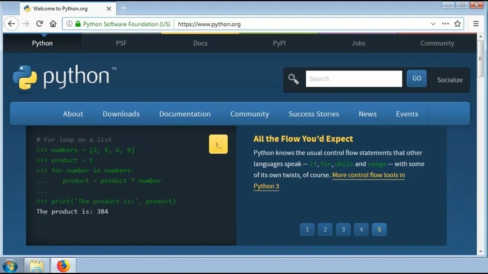This screenshot has height=274, width=488.
Task: Open the Downloads navigation menu
Action: pyautogui.click(x=121, y=114)
